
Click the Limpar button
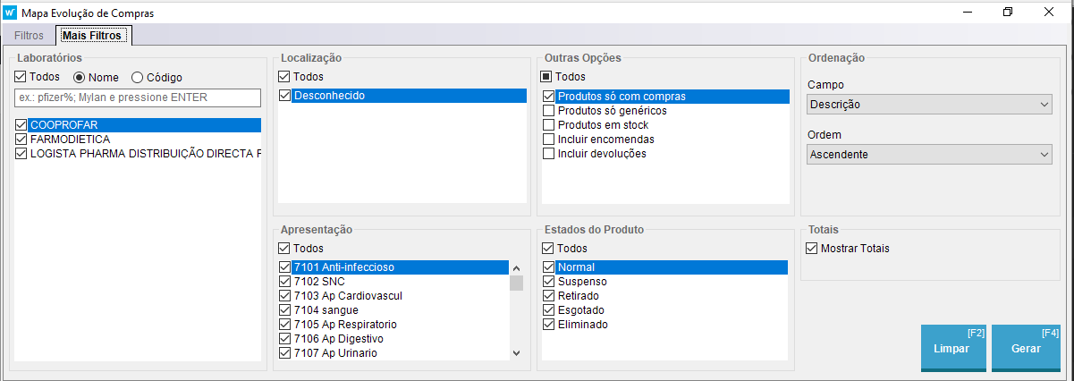(x=952, y=348)
